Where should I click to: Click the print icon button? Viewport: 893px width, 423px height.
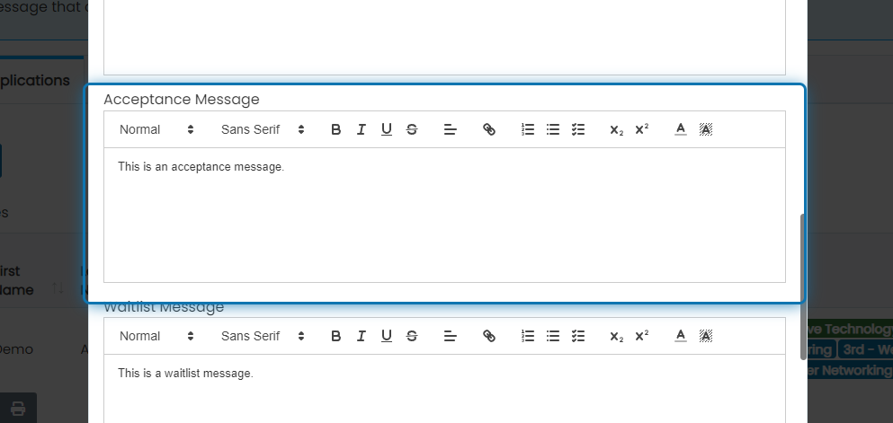coord(18,408)
